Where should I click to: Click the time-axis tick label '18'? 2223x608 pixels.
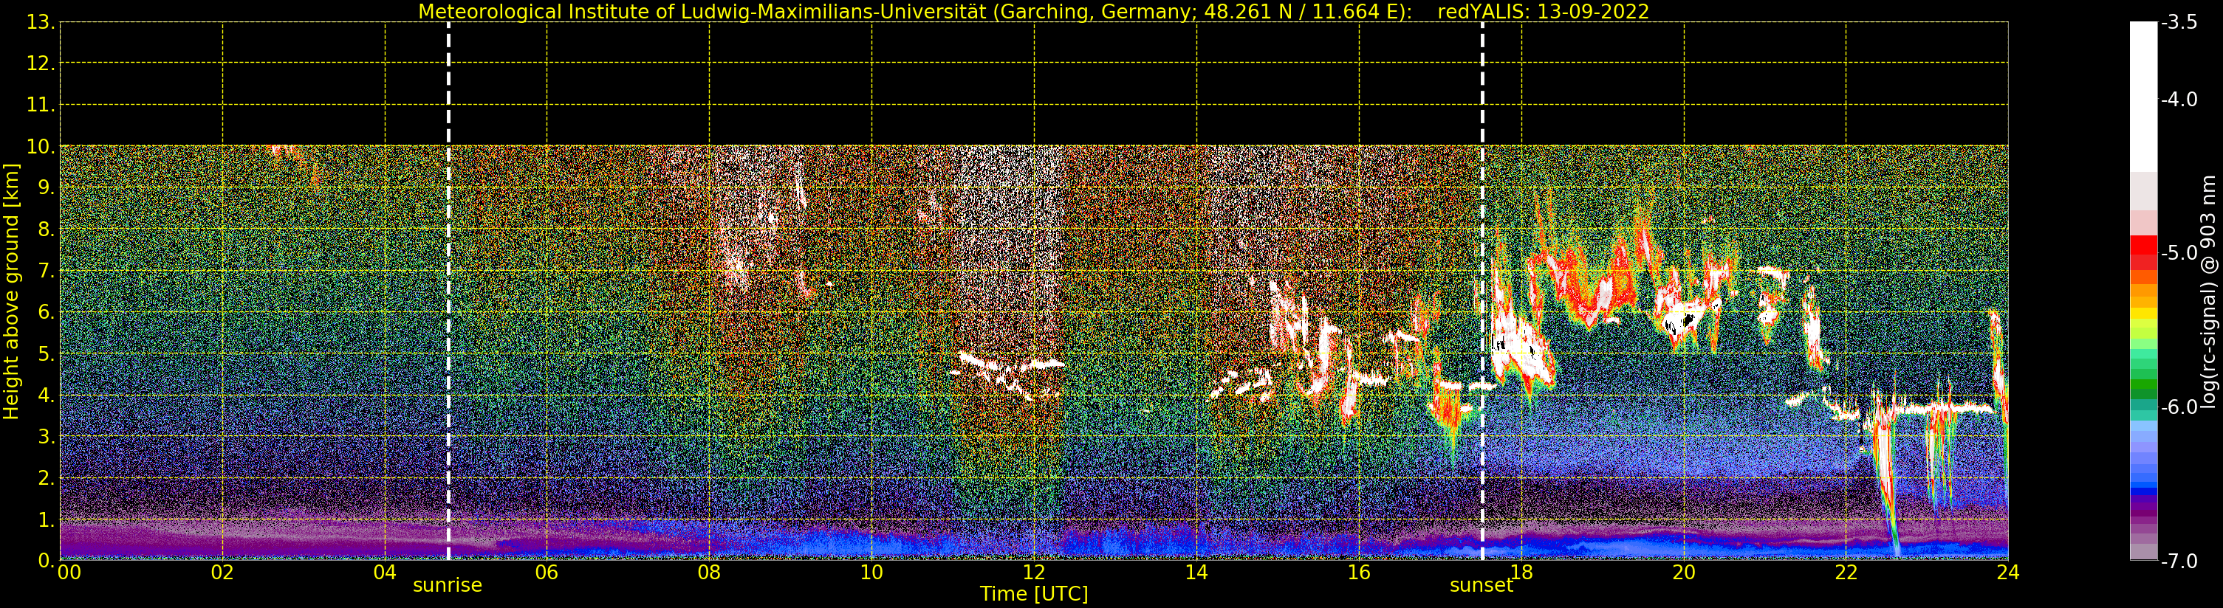[x=1521, y=573]
